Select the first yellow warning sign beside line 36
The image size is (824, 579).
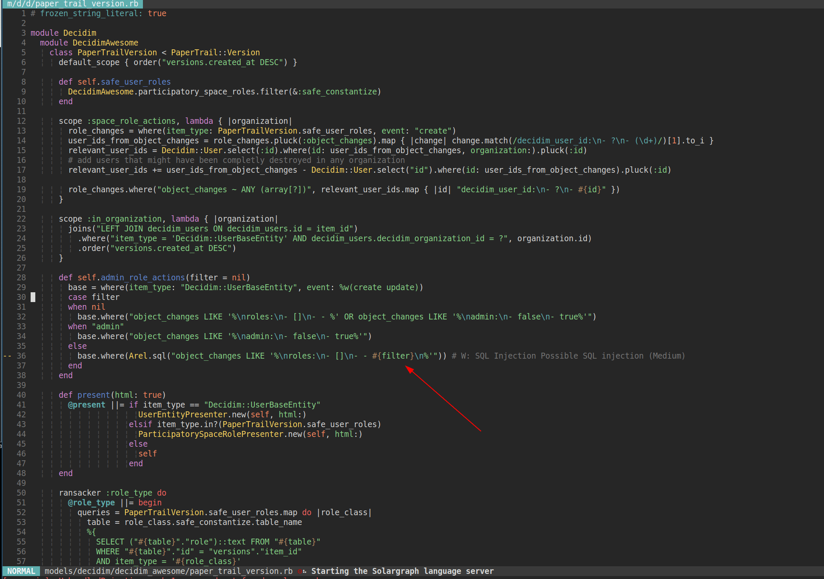tap(5, 356)
